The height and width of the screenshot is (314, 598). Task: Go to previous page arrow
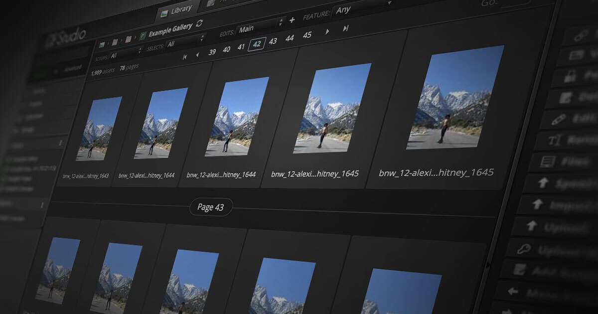pyautogui.click(x=197, y=55)
